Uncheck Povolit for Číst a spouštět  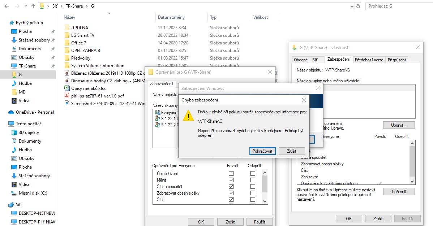click(231, 187)
